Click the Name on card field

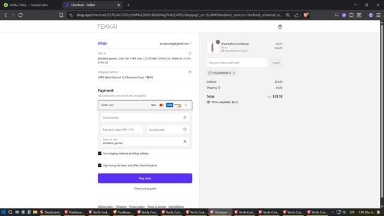145,142
